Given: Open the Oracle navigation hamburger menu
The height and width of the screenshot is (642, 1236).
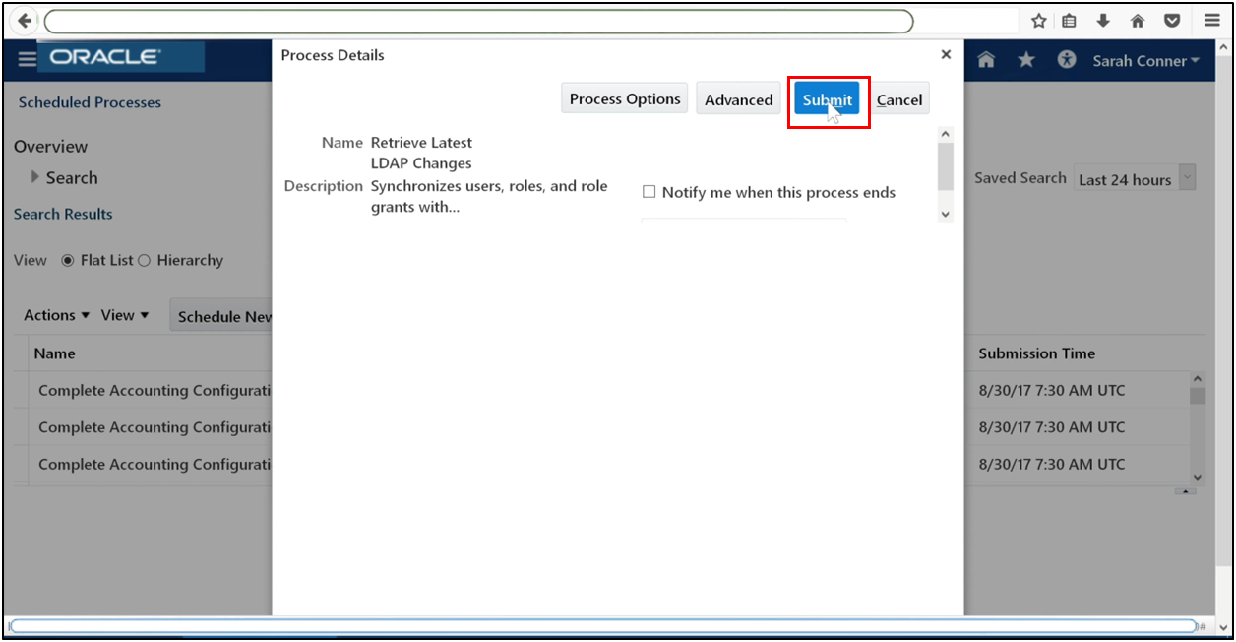Looking at the screenshot, I should (x=27, y=59).
